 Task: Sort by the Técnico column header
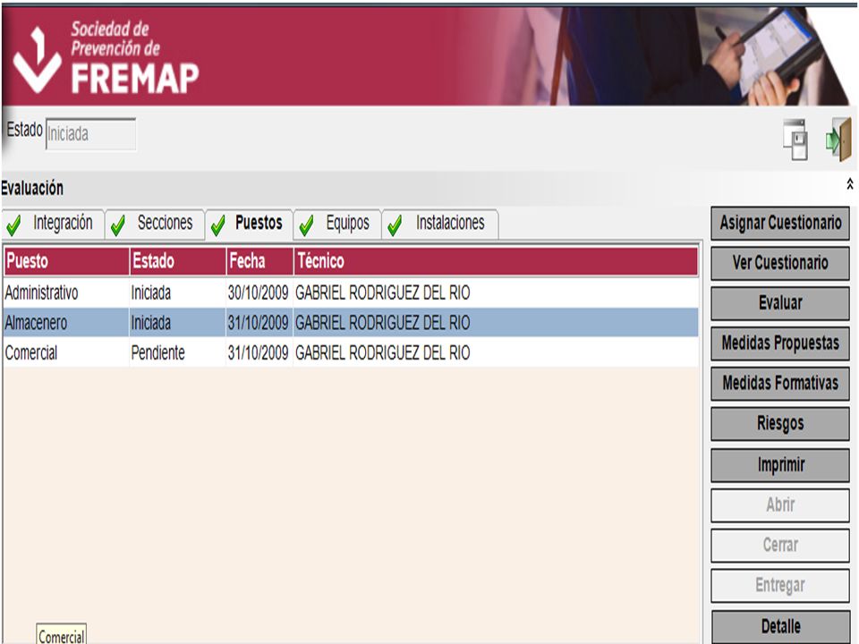[x=497, y=261]
